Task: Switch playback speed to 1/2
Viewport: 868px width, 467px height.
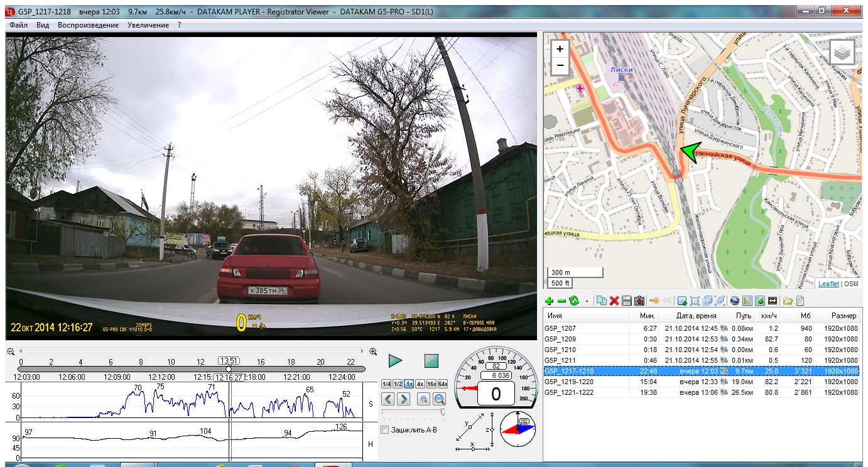Action: click(x=398, y=384)
